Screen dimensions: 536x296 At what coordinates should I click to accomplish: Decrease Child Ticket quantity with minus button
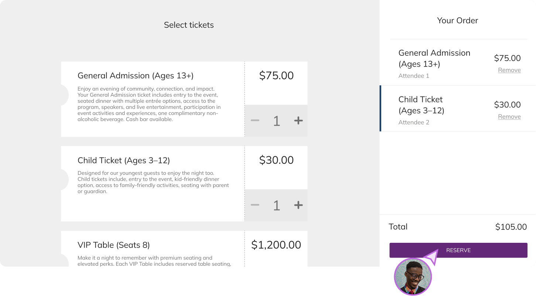pos(255,205)
